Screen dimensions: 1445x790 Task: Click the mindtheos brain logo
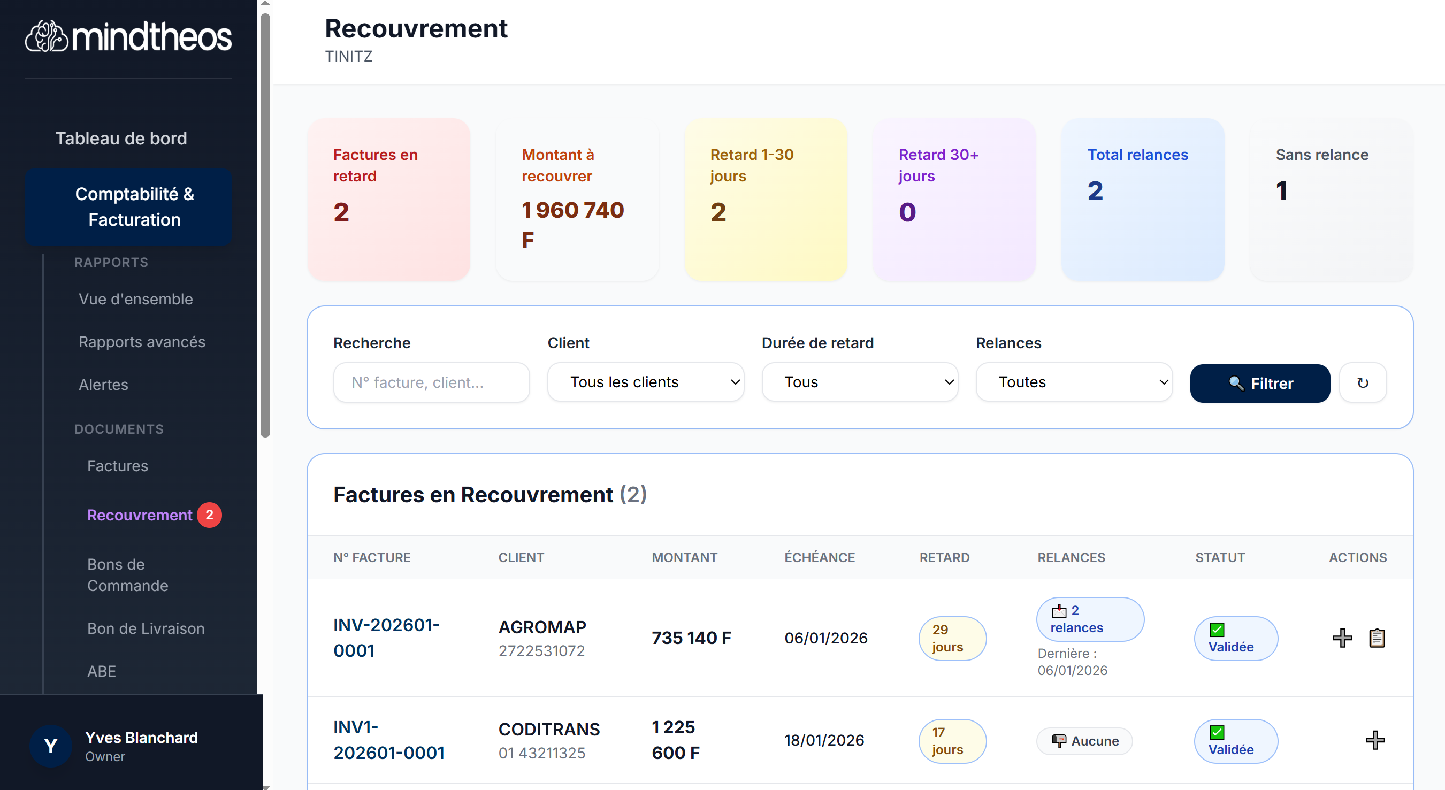tap(48, 35)
